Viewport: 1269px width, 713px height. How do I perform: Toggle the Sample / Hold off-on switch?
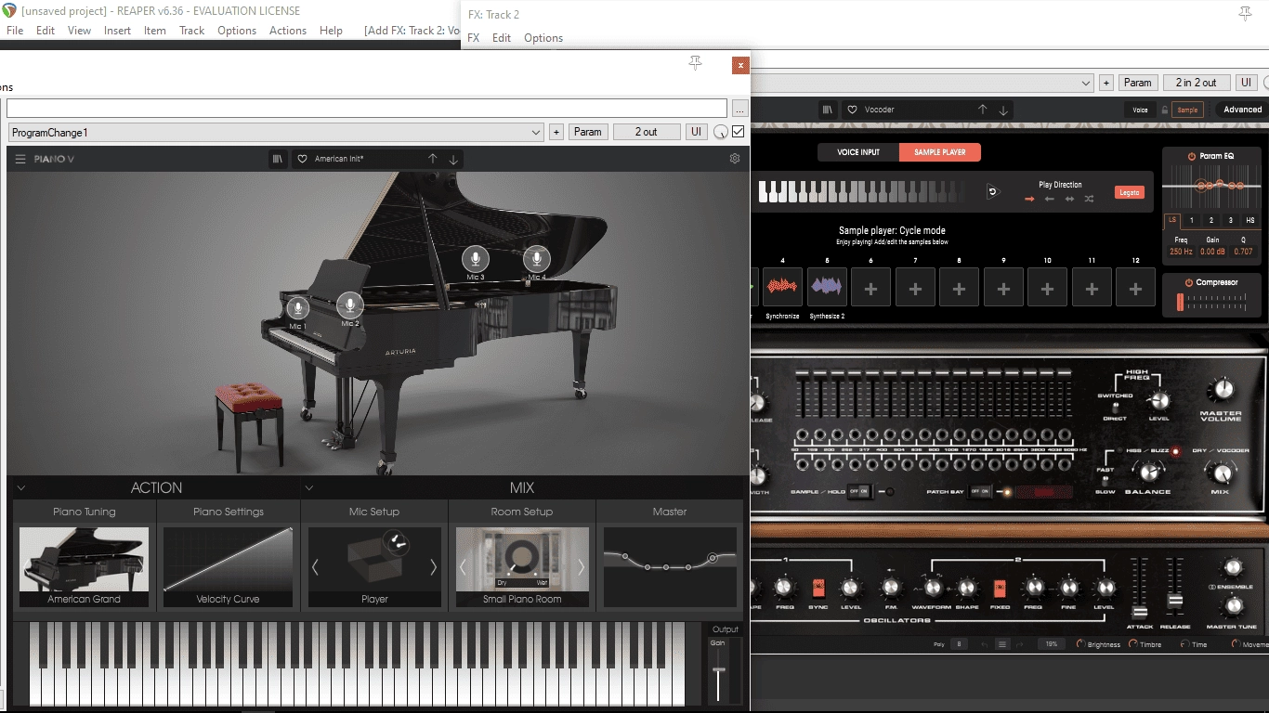(859, 491)
